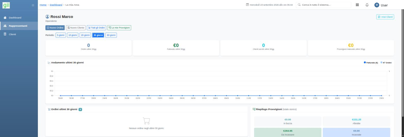The image size is (404, 137).
Task: Click the search field 'Cerca in tutto il sistema'
Action: (x=323, y=5)
